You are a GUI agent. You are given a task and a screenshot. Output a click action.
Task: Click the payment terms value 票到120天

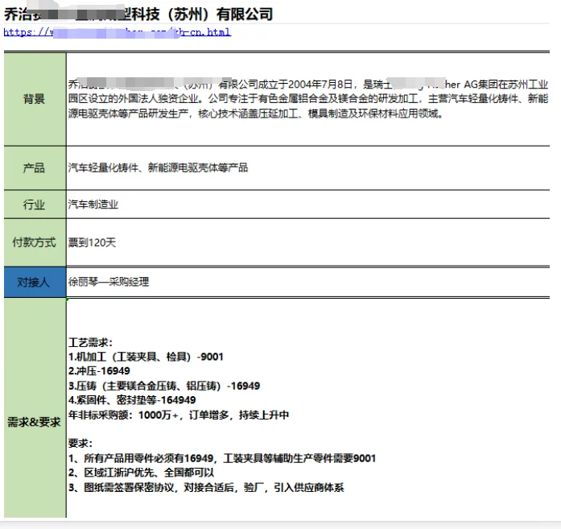[x=92, y=242]
